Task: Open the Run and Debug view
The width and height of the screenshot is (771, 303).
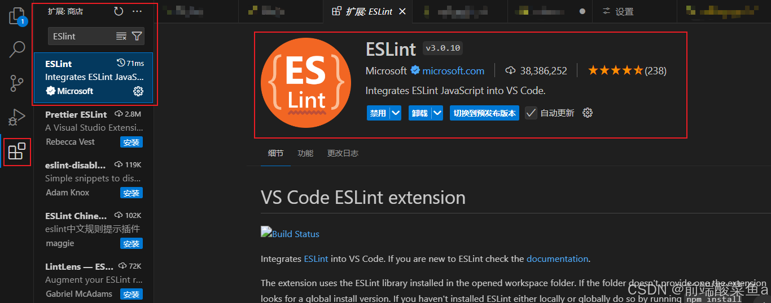Action: point(17,117)
